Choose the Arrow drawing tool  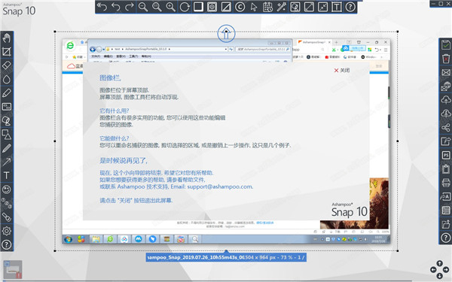coord(6,162)
